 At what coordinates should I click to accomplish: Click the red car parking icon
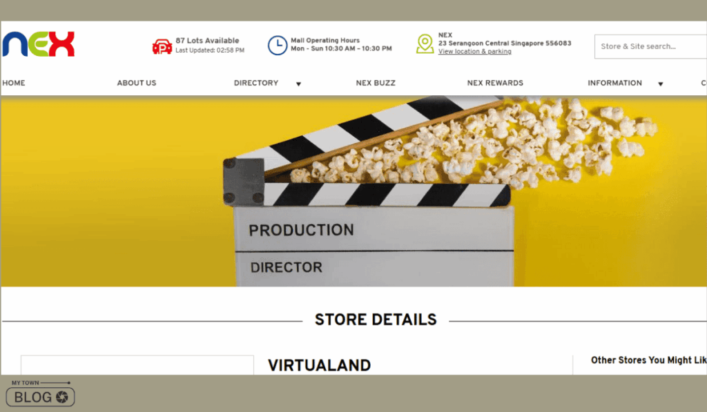point(162,46)
